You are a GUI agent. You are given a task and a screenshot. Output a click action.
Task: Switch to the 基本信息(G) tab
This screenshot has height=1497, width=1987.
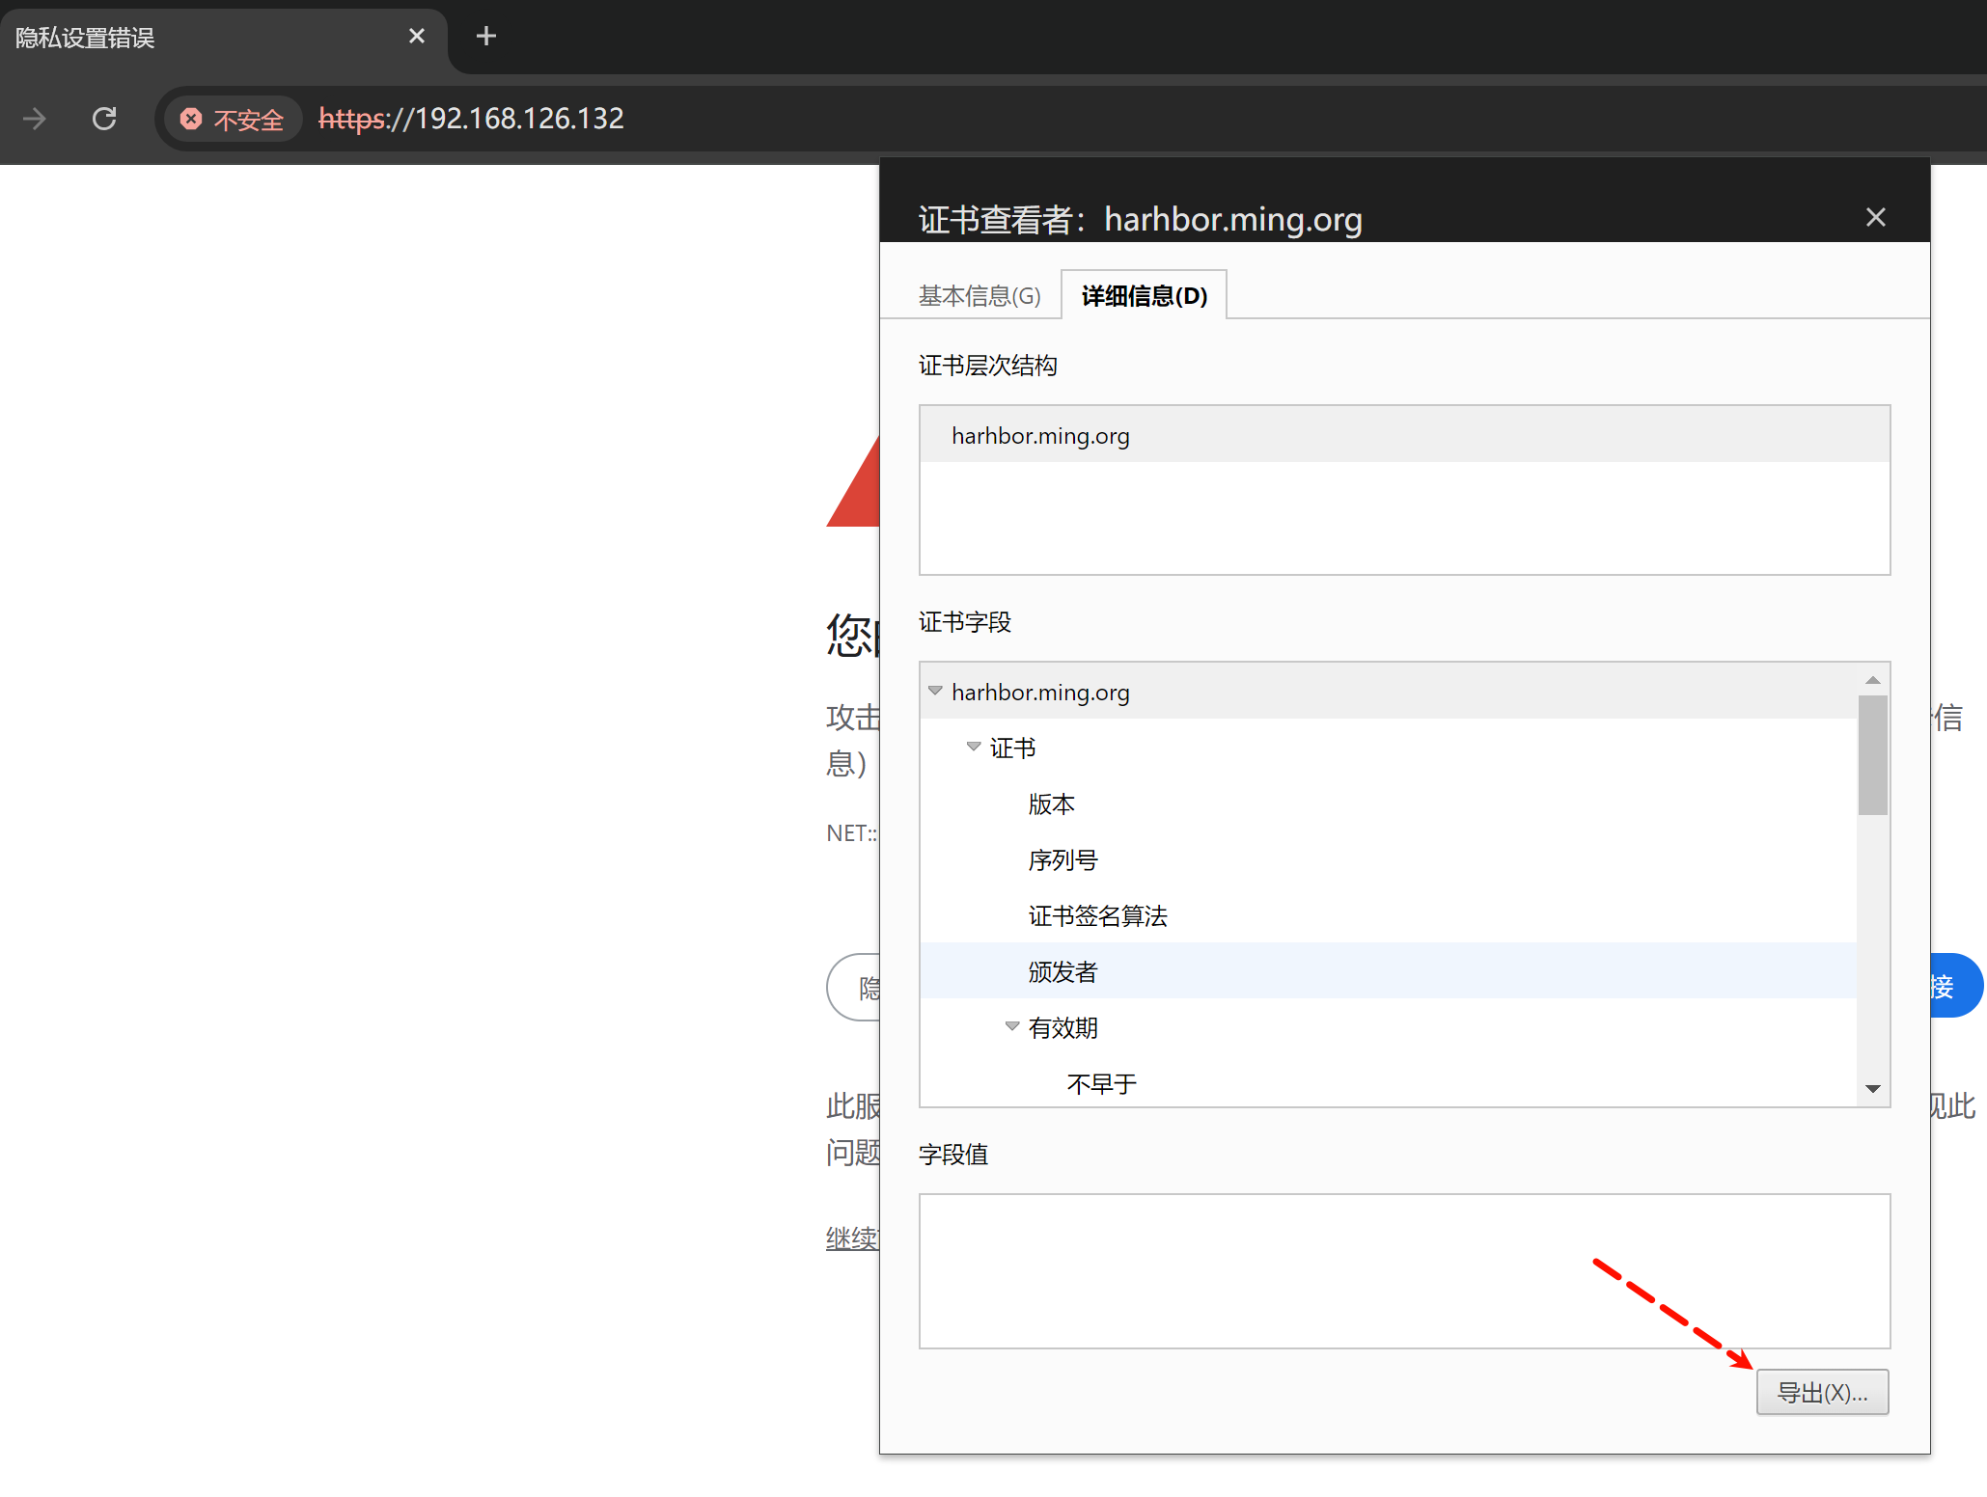pyautogui.click(x=979, y=296)
